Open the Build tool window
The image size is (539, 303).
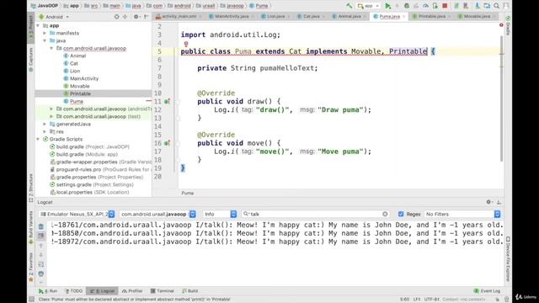pos(190,291)
